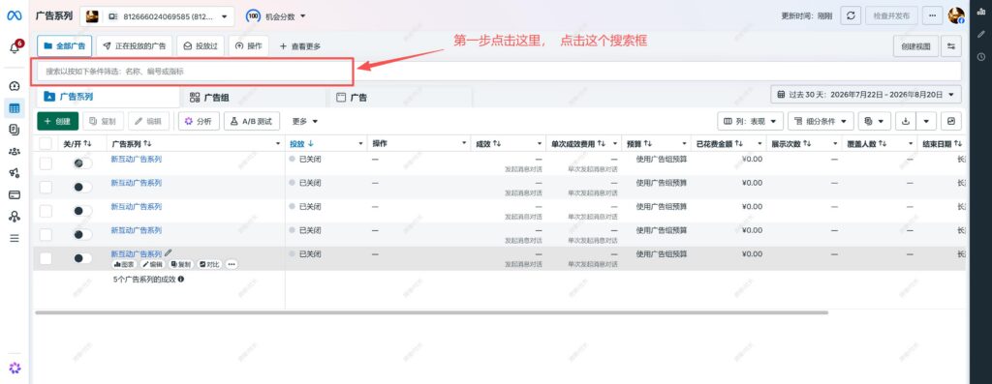Select the 操作 filter tab
The width and height of the screenshot is (992, 384).
[249, 46]
